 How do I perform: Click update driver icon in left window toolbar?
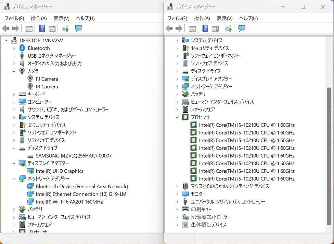(65, 28)
